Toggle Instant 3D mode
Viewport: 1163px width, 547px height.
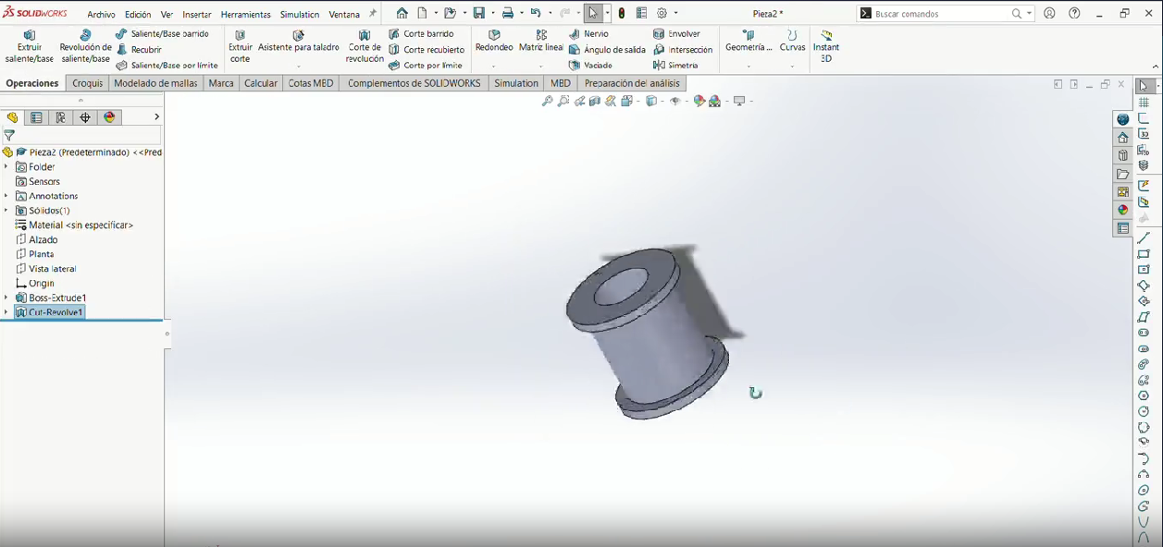pyautogui.click(x=826, y=46)
